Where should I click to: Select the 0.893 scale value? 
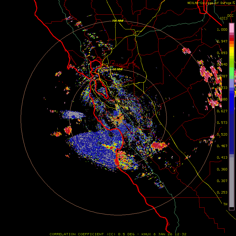click(222, 53)
